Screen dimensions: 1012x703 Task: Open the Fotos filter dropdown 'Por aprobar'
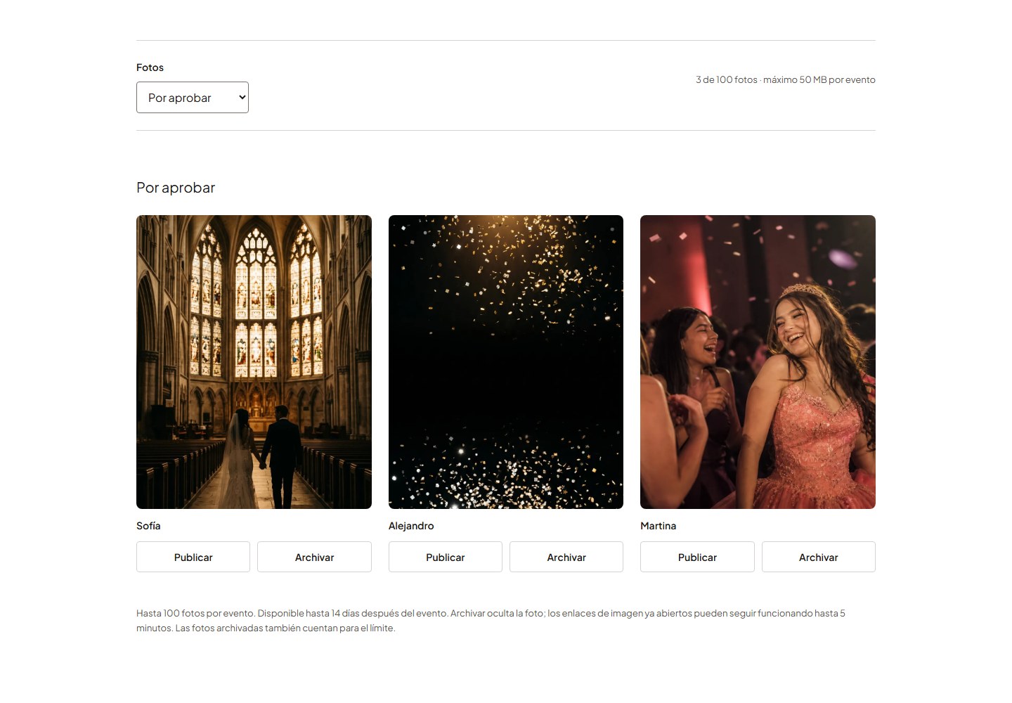(x=193, y=98)
